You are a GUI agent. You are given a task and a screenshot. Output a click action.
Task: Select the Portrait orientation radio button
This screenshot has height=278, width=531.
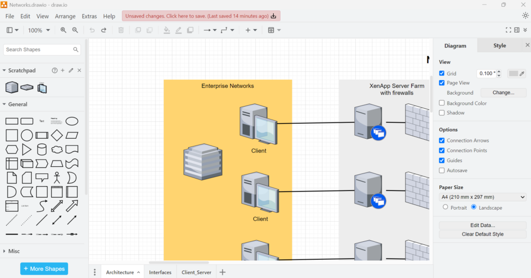pyautogui.click(x=445, y=208)
